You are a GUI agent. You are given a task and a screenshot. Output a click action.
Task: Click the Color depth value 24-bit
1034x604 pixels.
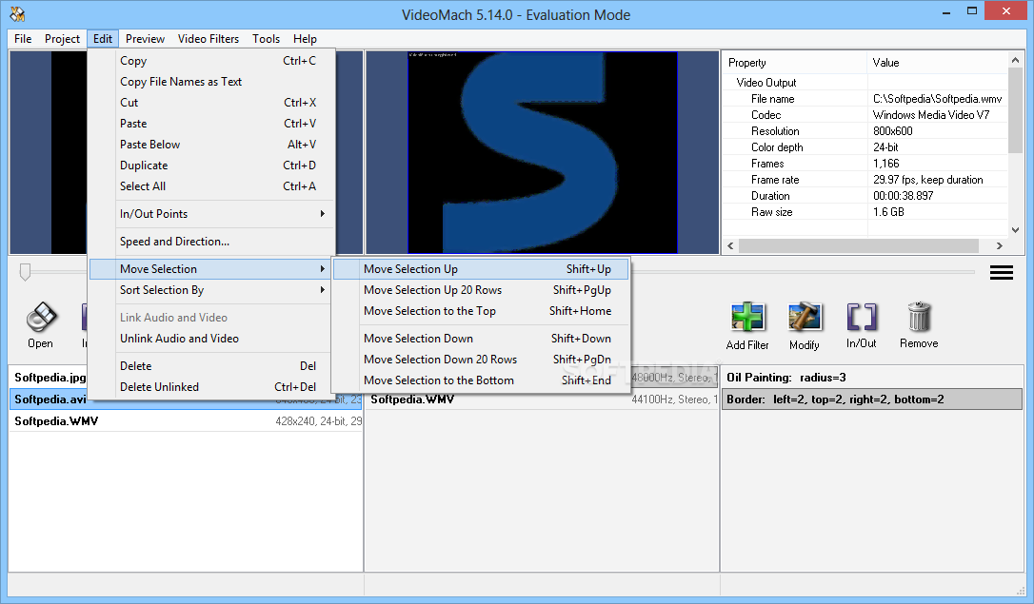tap(885, 147)
